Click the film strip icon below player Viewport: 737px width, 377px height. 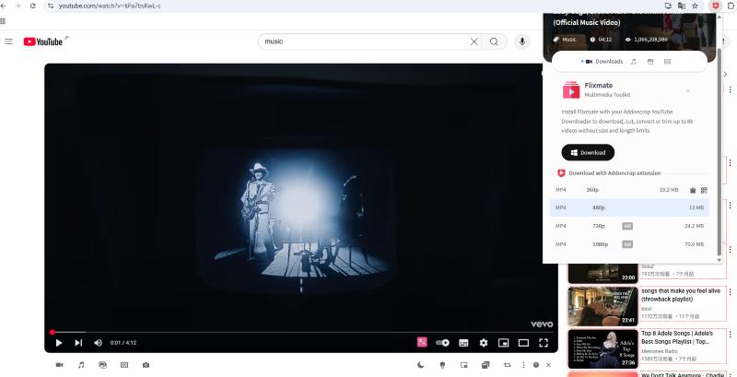(124, 365)
